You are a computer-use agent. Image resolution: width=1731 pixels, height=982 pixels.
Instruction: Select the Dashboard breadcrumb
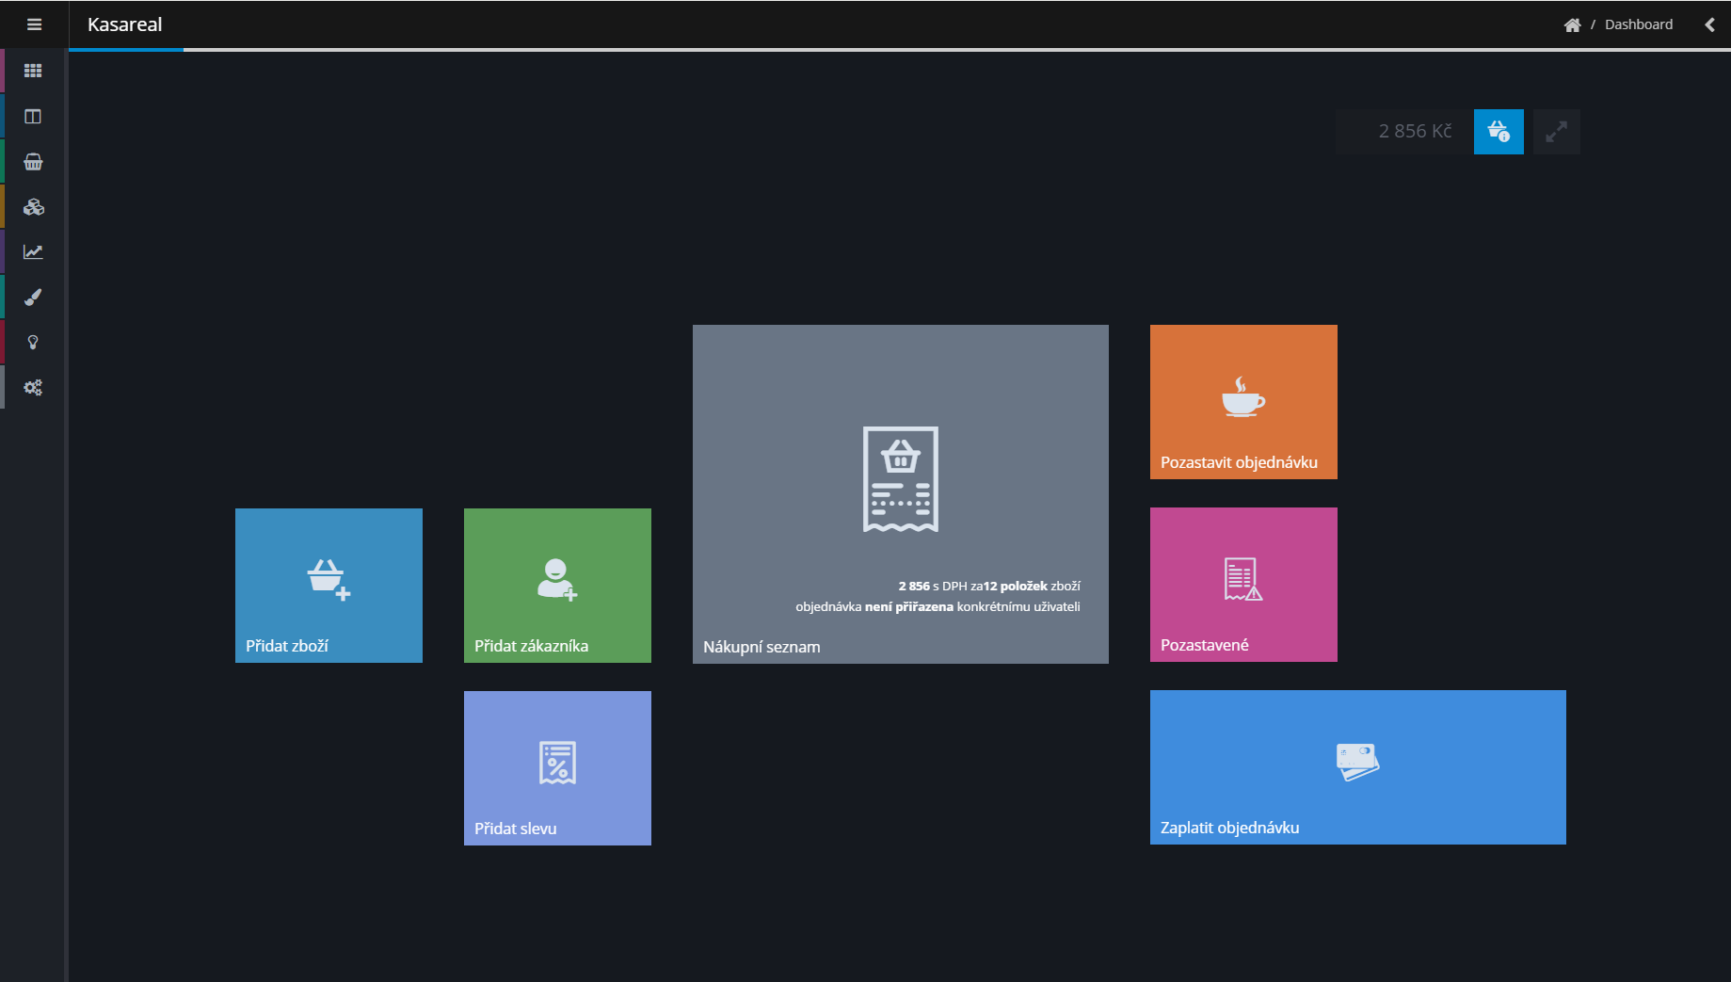pos(1638,24)
